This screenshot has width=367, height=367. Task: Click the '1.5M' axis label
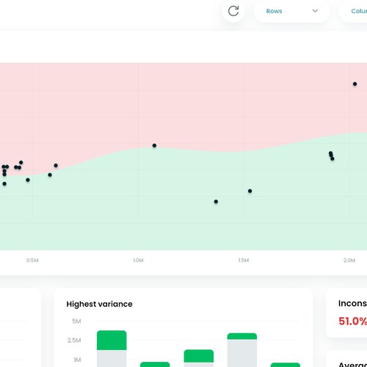(244, 261)
